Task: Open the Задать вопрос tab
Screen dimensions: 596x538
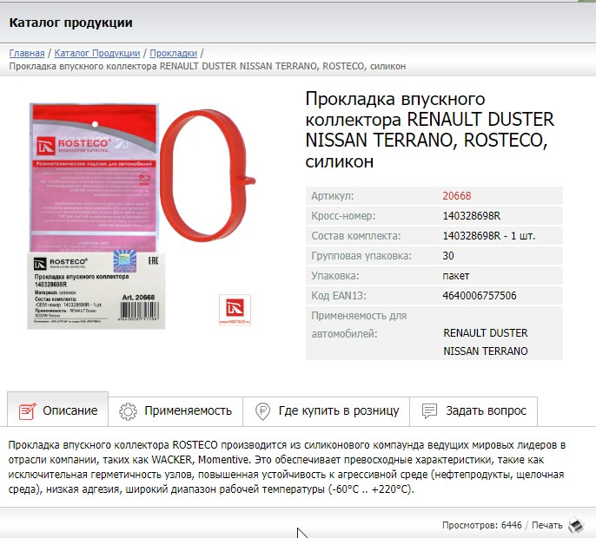Action: coord(473,410)
